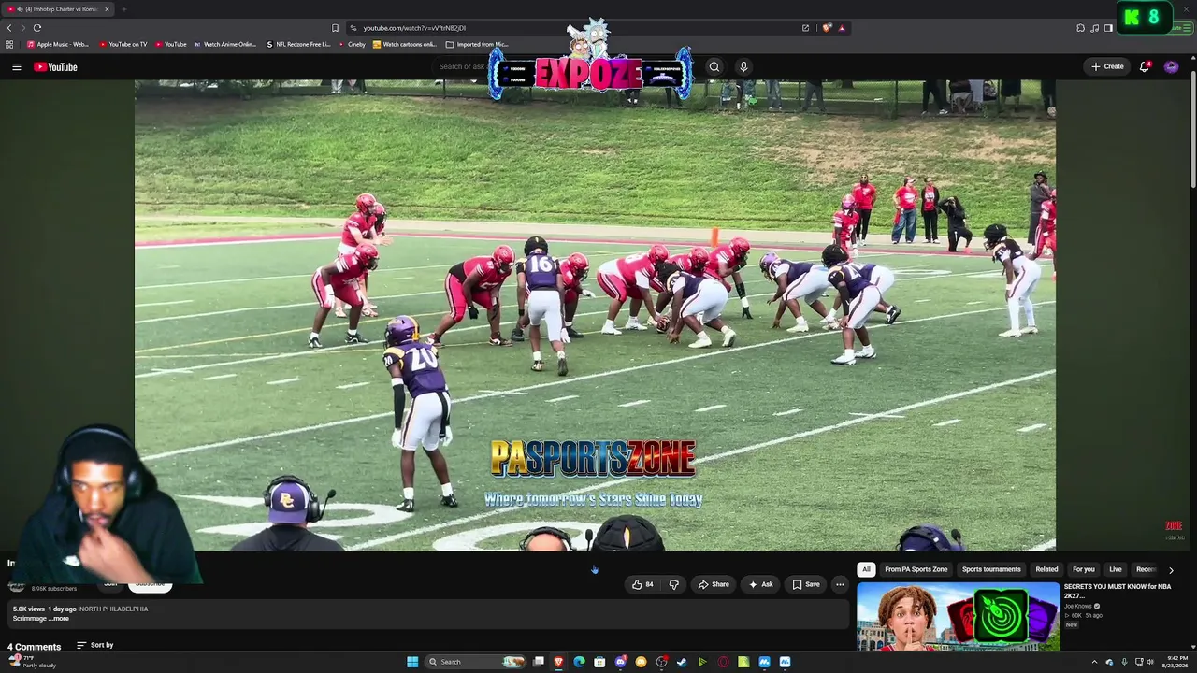
Task: Select the All filter chip
Action: (x=866, y=569)
